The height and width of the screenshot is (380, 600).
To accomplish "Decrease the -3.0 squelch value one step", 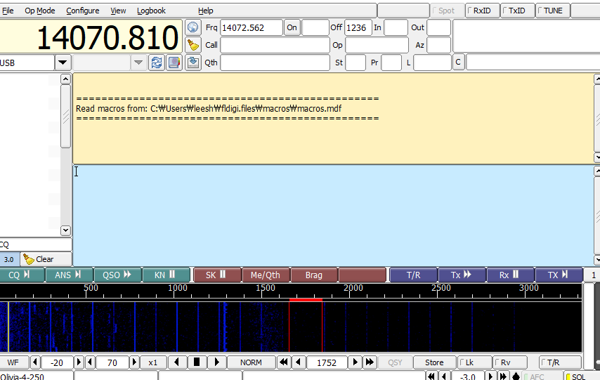I will (444, 376).
